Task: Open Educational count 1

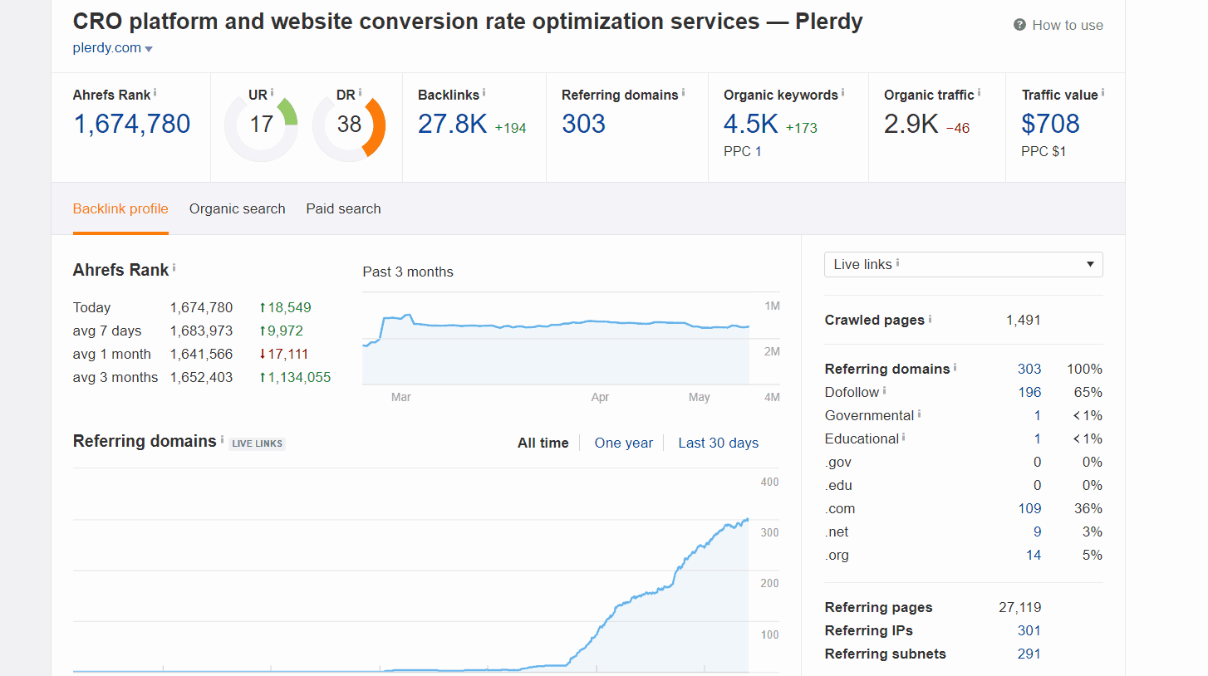Action: [1038, 438]
